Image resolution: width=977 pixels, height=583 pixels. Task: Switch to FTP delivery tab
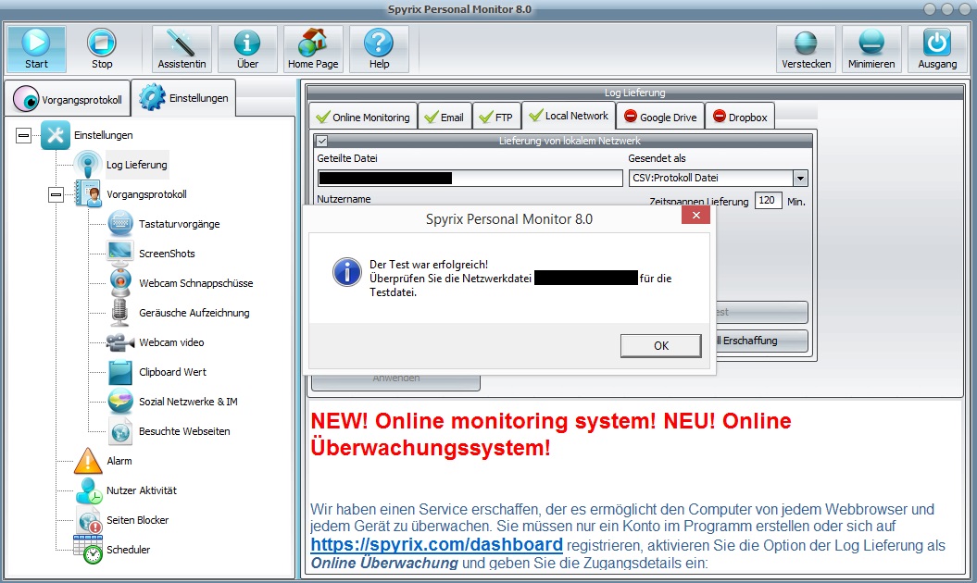coord(496,117)
